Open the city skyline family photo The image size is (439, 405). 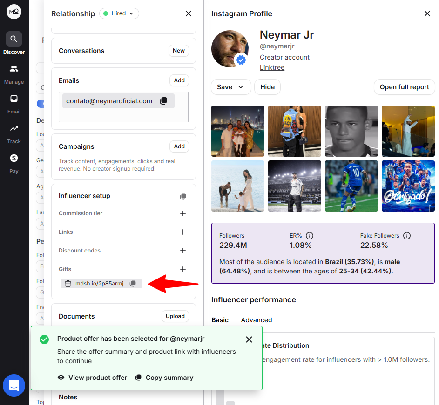point(238,131)
